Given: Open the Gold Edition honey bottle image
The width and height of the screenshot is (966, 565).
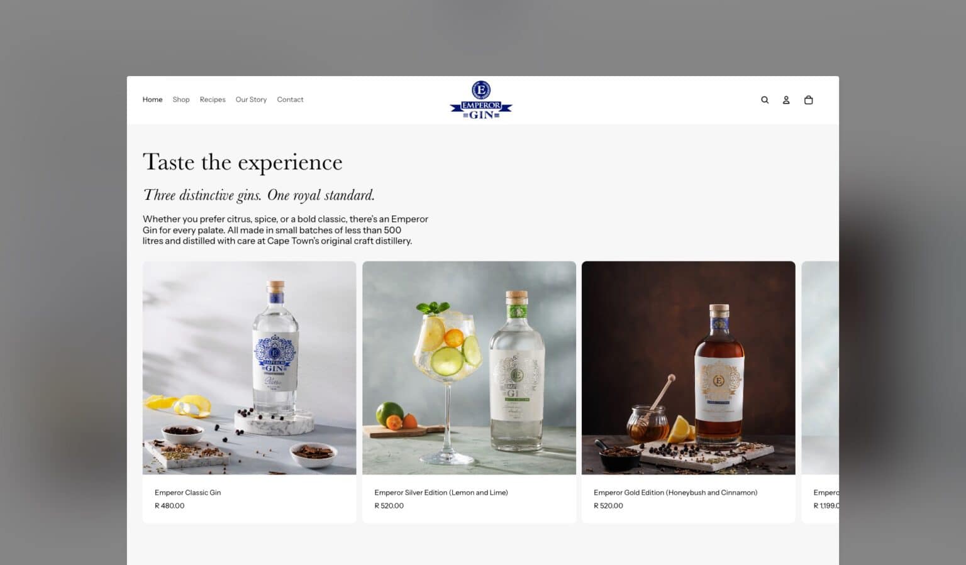Looking at the screenshot, I should coord(689,368).
